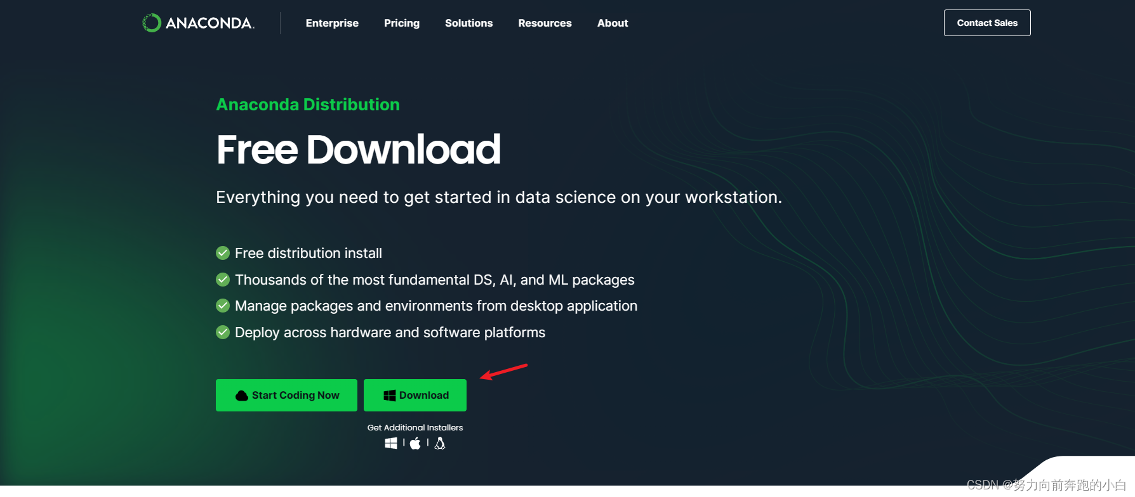
Task: Click the checkmark beside Thousands of the most fundamental
Action: point(223,280)
